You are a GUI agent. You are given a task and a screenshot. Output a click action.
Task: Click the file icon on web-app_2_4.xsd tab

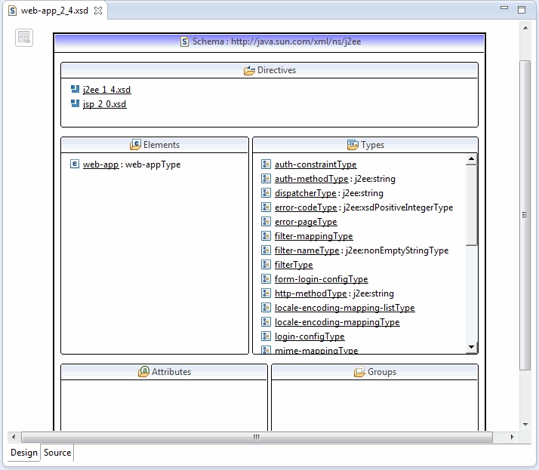12,11
